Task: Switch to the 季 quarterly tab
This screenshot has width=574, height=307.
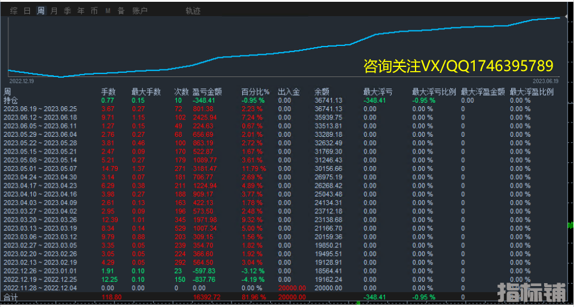Action: coord(67,11)
